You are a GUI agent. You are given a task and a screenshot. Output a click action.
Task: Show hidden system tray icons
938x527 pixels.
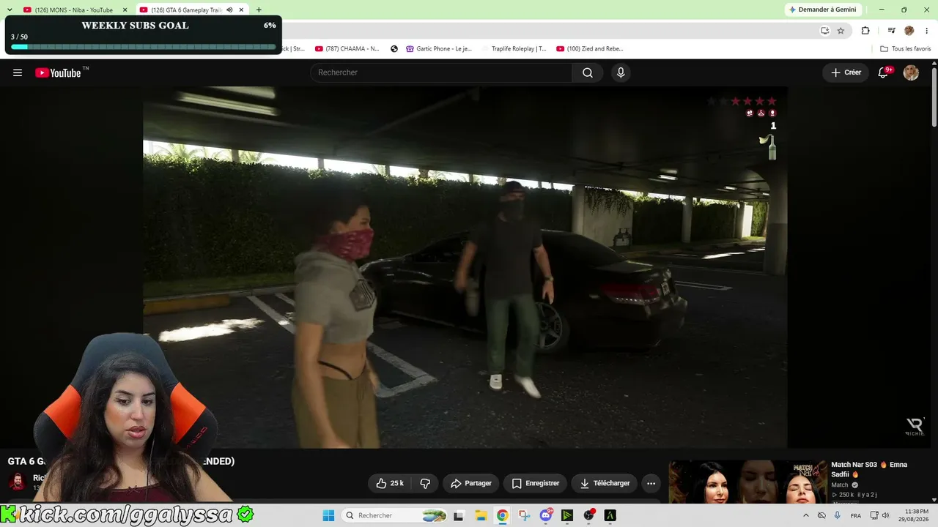tap(806, 515)
